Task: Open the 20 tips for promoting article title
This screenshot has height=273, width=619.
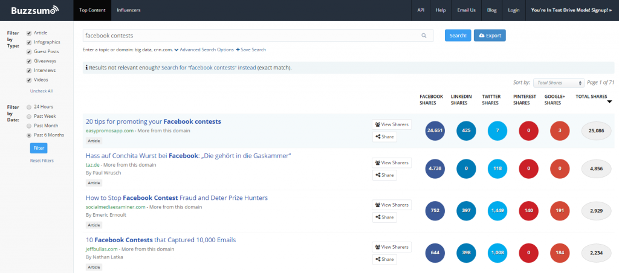Action: coord(153,121)
